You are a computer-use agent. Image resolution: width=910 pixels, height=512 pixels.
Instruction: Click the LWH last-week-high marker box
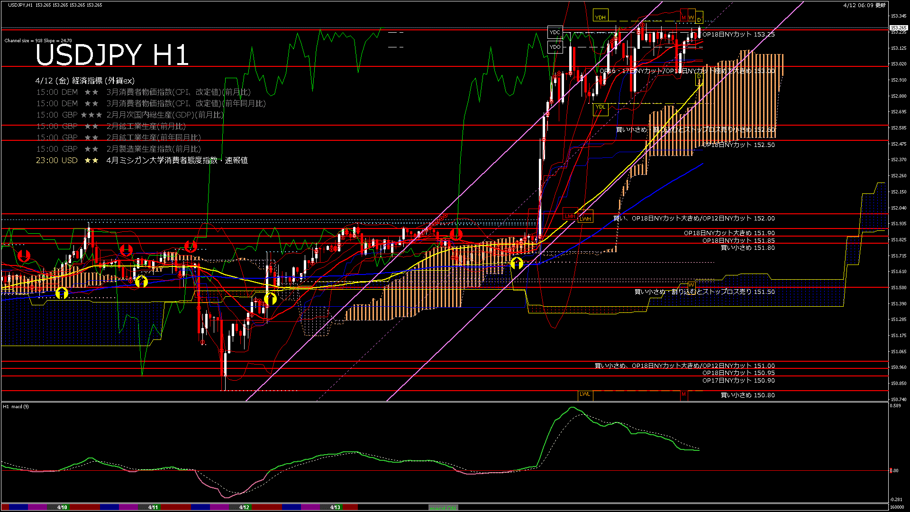click(x=585, y=219)
